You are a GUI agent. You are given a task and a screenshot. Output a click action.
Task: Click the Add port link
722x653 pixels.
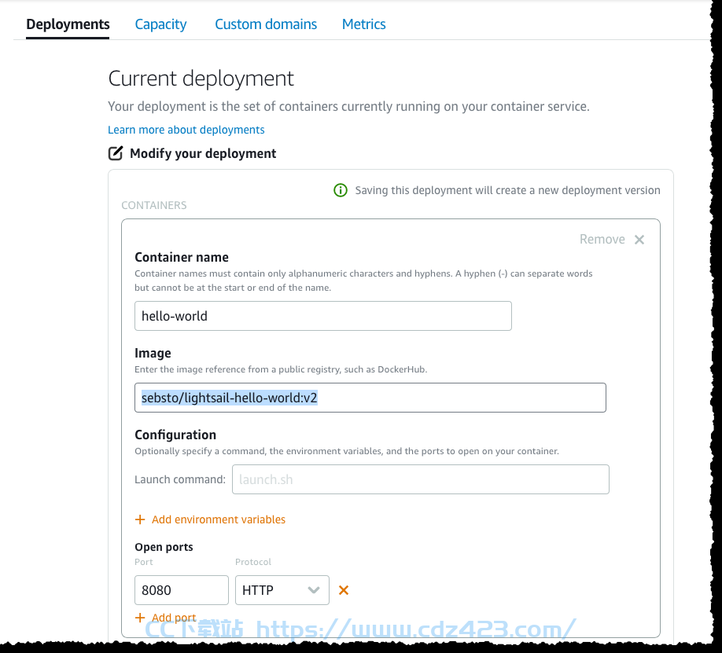tap(174, 618)
